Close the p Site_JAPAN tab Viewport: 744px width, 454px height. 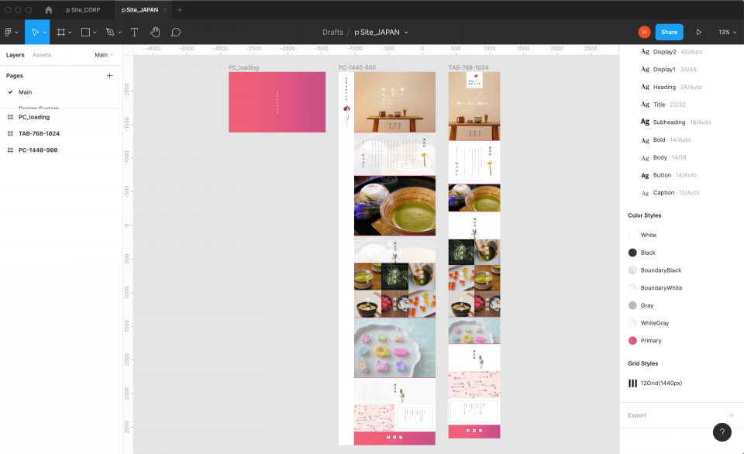point(165,9)
